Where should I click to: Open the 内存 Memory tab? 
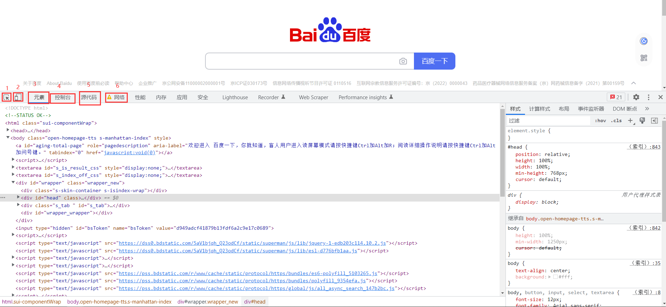(161, 97)
